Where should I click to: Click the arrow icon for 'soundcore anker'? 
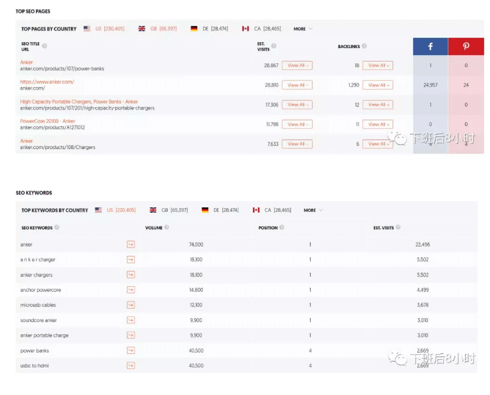[131, 320]
